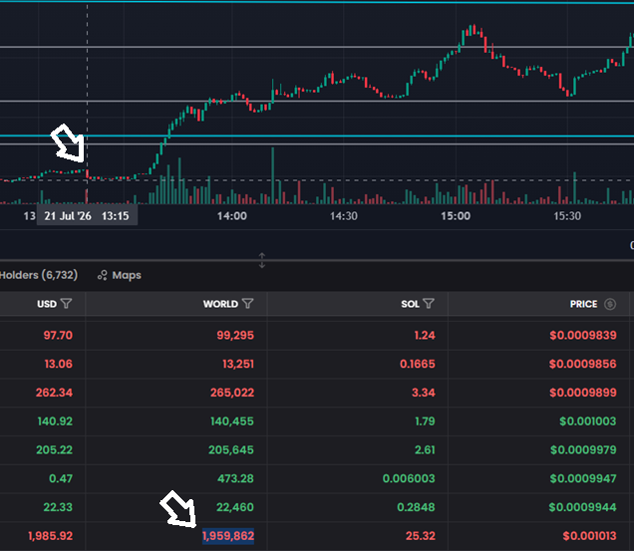634x551 pixels.
Task: Select price $0.0009944
Action: [582, 507]
